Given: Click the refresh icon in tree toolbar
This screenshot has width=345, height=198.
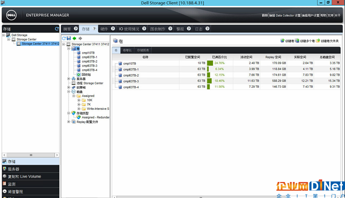Looking at the screenshot, I should click(64, 38).
